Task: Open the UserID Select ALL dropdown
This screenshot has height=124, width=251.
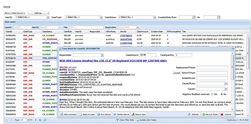Action: (x=48, y=17)
